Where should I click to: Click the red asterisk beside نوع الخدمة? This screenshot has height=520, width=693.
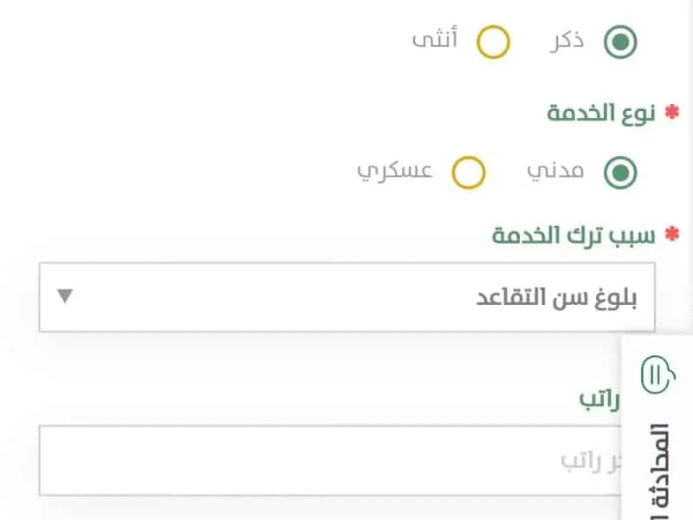coord(672,113)
